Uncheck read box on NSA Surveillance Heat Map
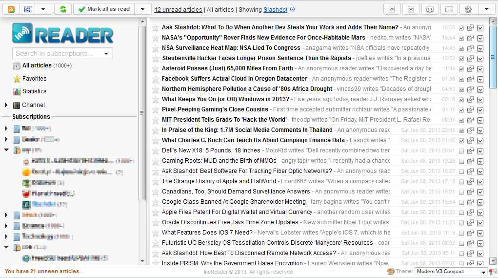The height and width of the screenshot is (278, 498). (x=461, y=48)
